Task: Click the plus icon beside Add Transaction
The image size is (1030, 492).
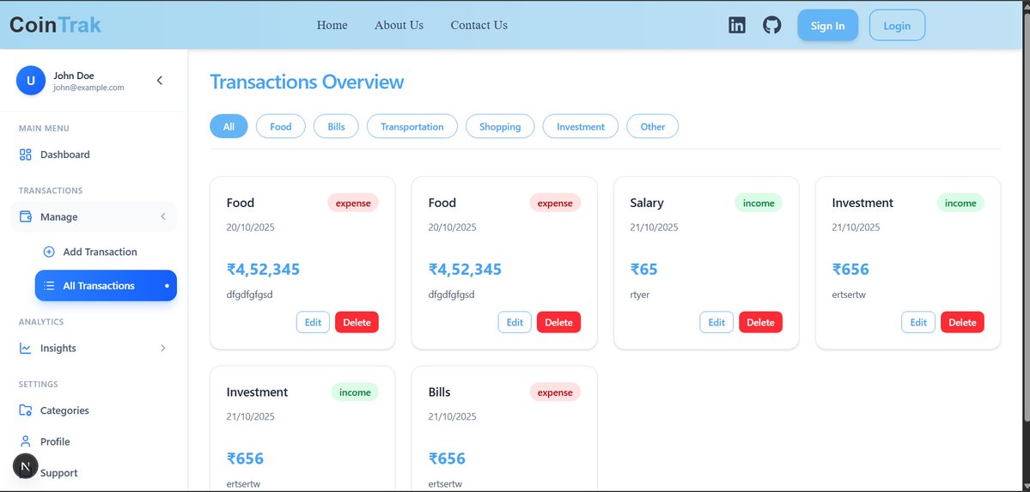Action: (x=49, y=252)
